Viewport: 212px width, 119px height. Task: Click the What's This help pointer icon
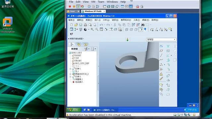pos(72,34)
